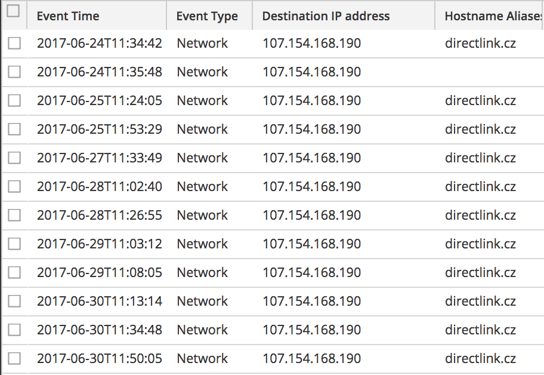The height and width of the screenshot is (375, 544).
Task: Sort by Event Time column header
Action: point(68,16)
